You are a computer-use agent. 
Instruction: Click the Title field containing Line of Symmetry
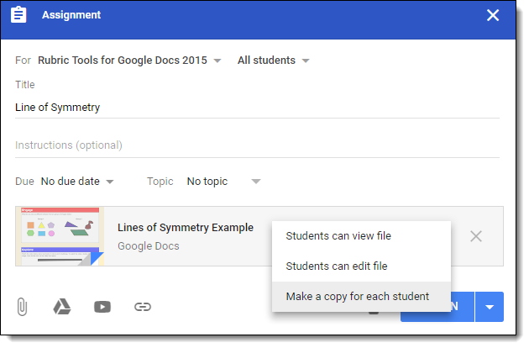tap(257, 108)
